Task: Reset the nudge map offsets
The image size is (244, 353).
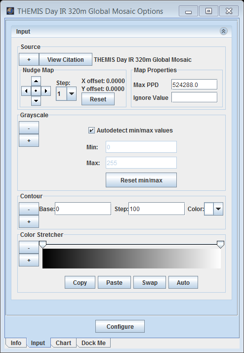Action: [x=98, y=99]
